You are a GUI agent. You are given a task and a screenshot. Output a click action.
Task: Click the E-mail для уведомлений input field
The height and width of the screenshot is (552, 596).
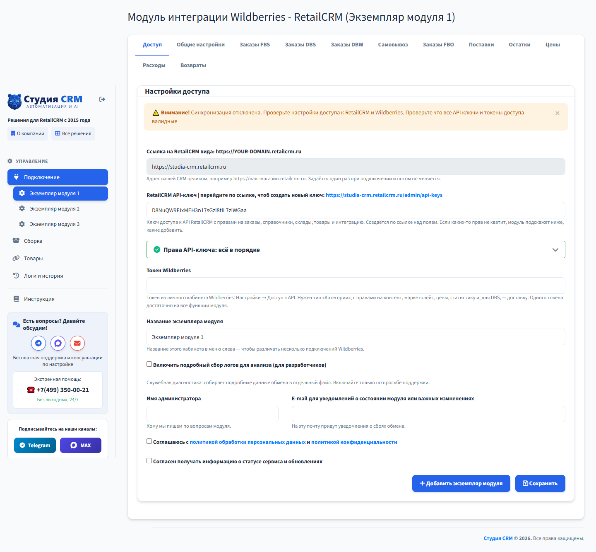428,414
